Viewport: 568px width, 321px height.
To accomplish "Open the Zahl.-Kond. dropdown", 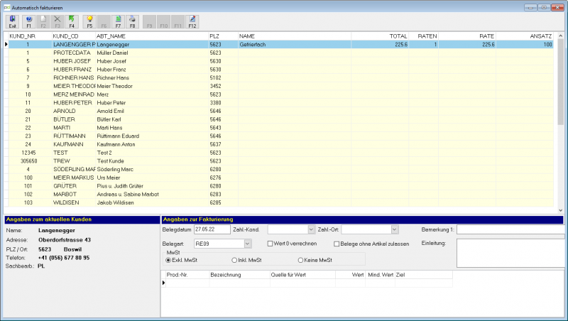I will click(311, 229).
